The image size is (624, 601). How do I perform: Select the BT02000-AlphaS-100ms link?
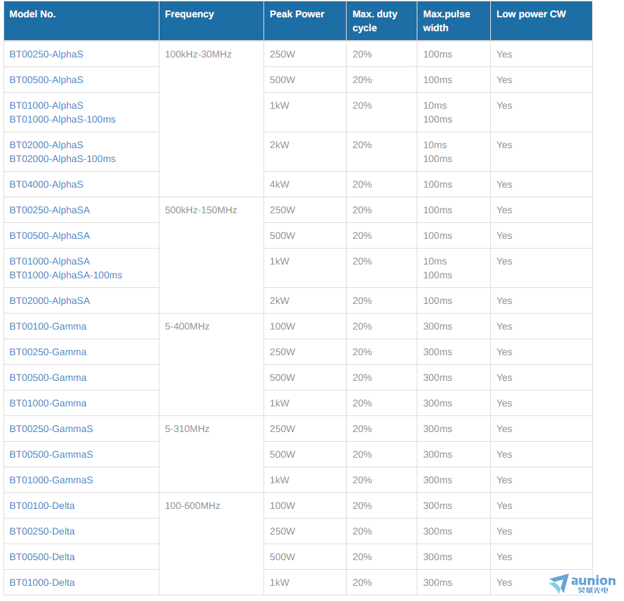coord(62,159)
